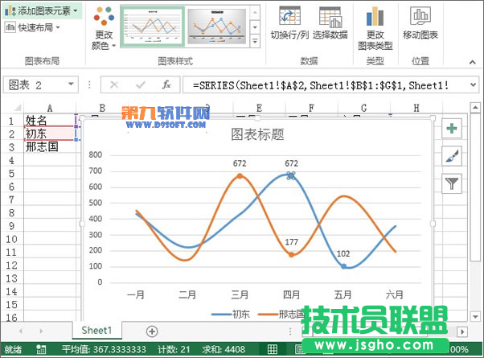Click the orange 672 data point marker
Screen dimensions: 484x358
click(x=240, y=176)
